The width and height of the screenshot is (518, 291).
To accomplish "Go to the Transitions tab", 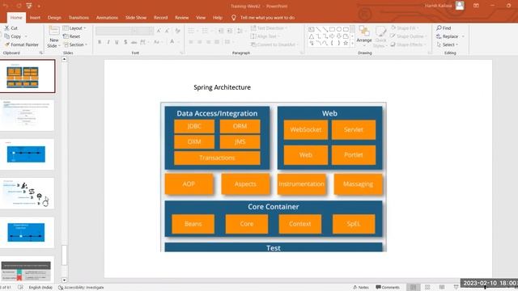I will pyautogui.click(x=79, y=18).
